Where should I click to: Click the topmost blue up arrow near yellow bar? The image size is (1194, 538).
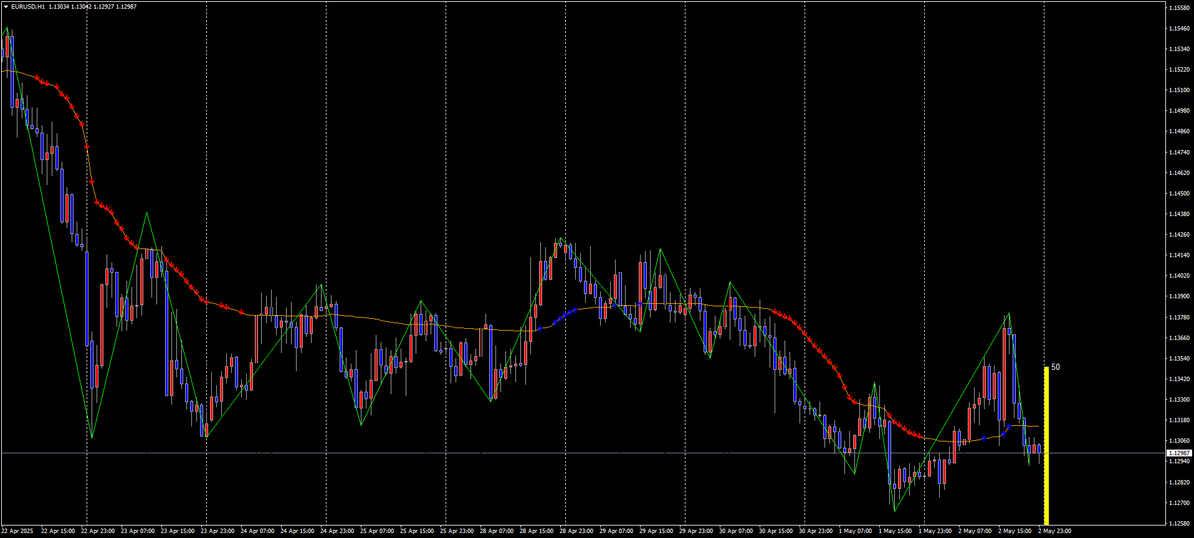point(1008,426)
